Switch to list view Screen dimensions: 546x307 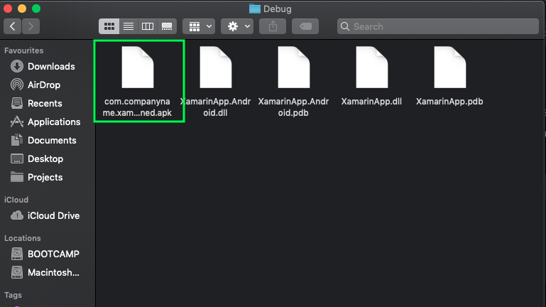(129, 26)
